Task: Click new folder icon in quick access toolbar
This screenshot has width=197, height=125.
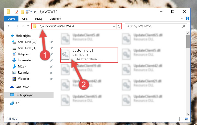Action: pyautogui.click(x=22, y=12)
